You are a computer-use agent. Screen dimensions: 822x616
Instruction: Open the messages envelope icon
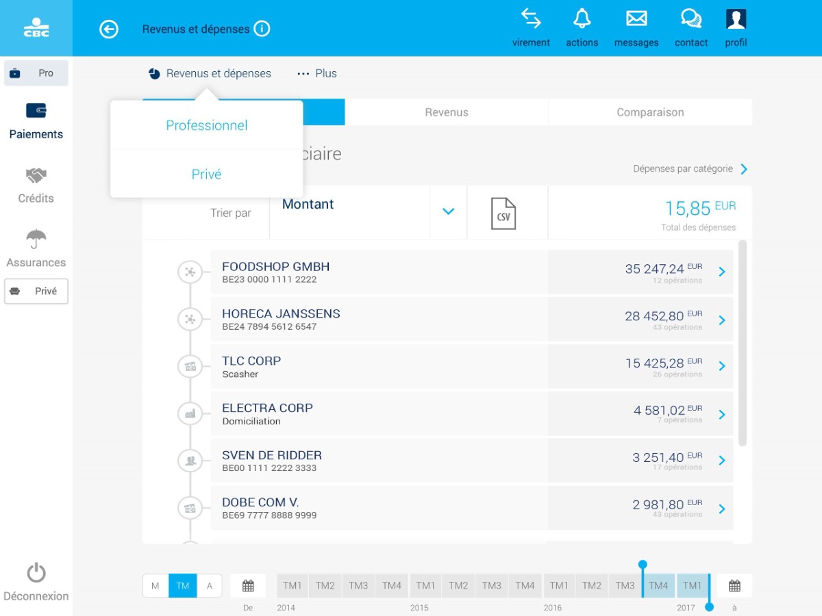pyautogui.click(x=636, y=19)
